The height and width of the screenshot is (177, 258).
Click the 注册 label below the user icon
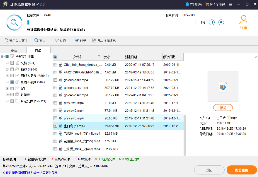pyautogui.click(x=243, y=28)
